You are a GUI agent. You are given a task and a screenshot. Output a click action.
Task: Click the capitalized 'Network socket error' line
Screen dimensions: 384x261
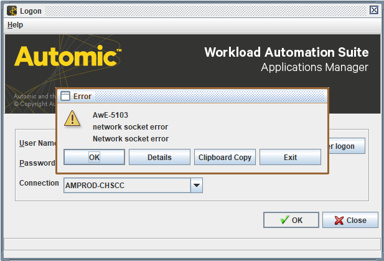click(x=131, y=139)
